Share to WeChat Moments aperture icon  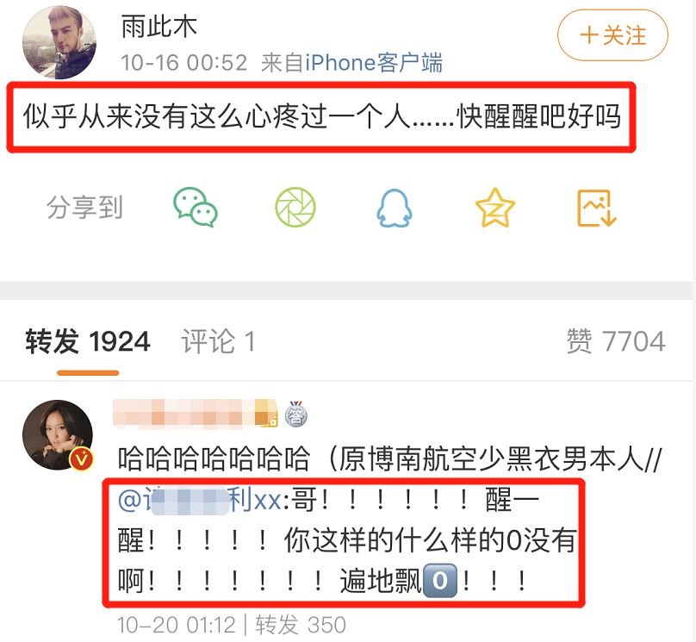(295, 208)
